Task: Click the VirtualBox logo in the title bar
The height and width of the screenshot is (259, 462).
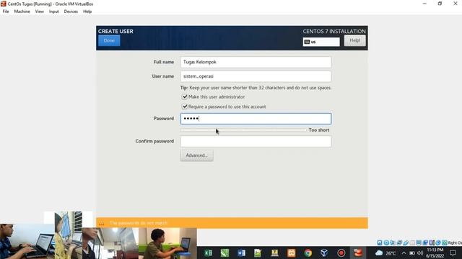Action: [x=4, y=4]
